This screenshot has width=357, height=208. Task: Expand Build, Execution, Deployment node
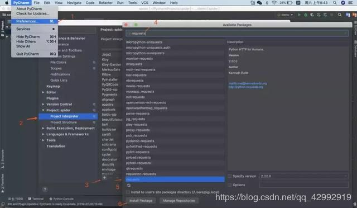point(43,128)
